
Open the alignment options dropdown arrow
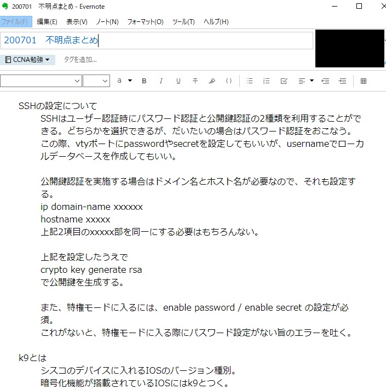[312, 81]
